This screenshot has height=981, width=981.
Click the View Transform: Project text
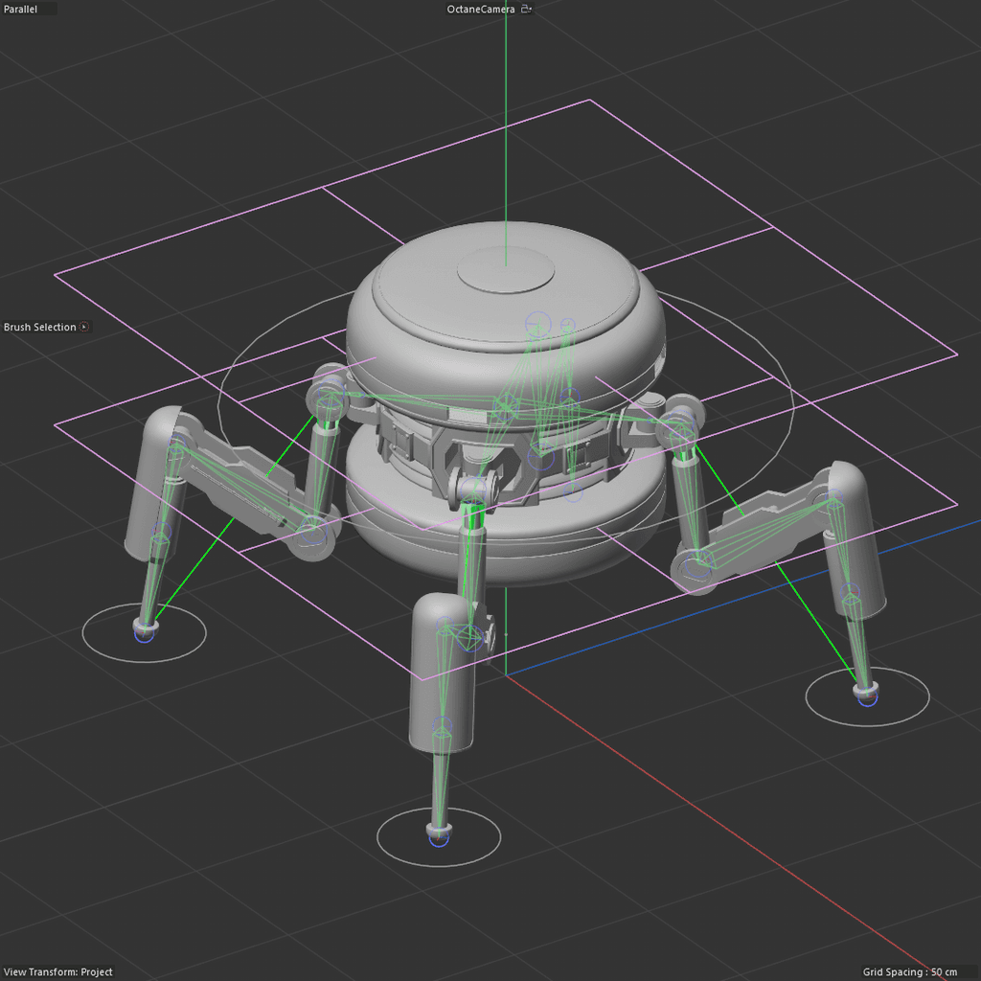click(x=58, y=971)
